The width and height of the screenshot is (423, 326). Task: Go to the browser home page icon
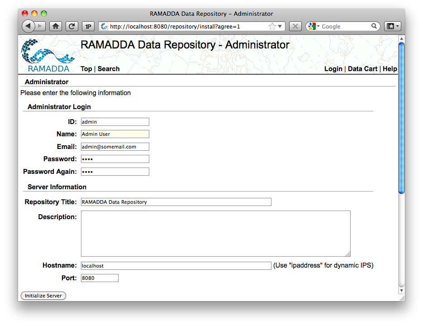(x=56, y=26)
